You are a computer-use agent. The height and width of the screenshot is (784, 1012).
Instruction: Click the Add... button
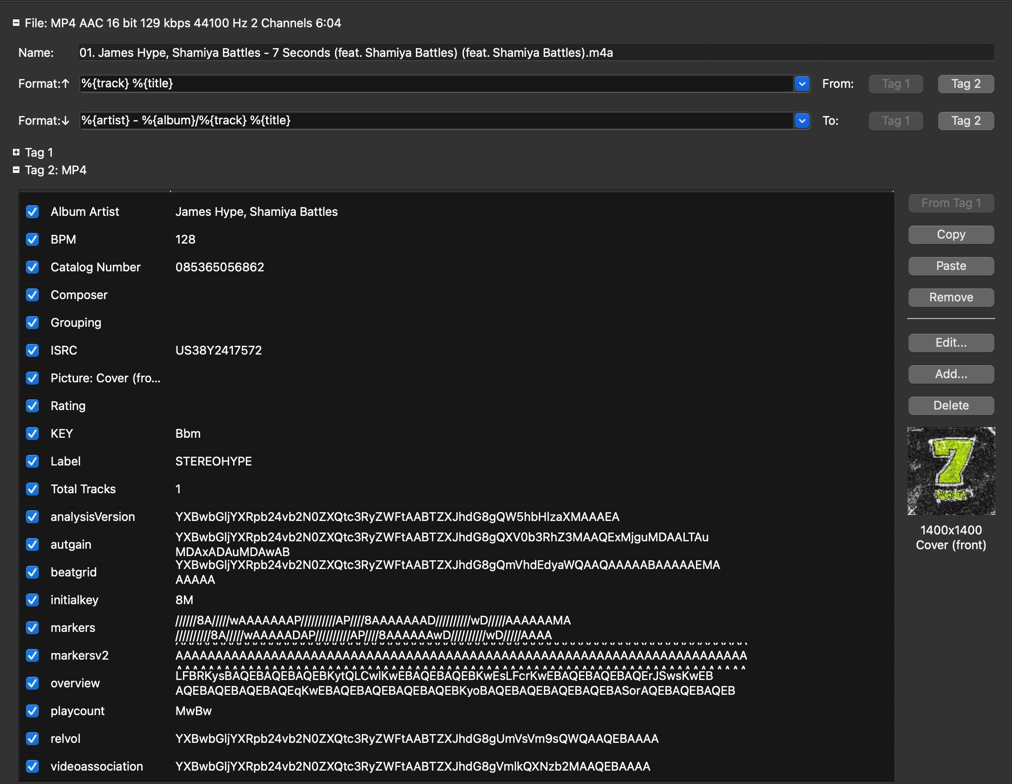point(951,374)
